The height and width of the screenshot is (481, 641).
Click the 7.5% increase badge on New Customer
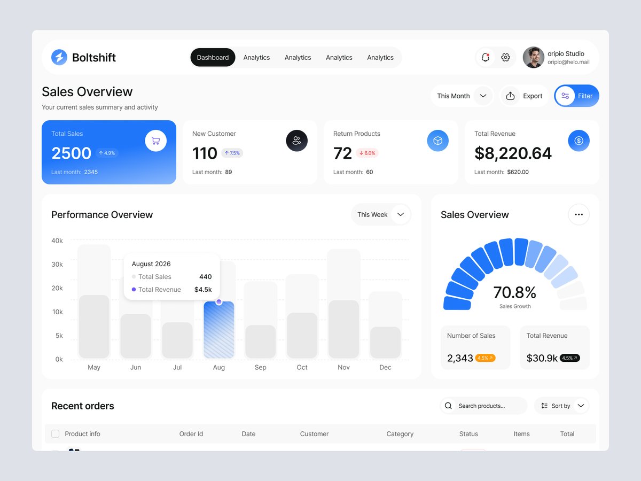click(x=232, y=153)
